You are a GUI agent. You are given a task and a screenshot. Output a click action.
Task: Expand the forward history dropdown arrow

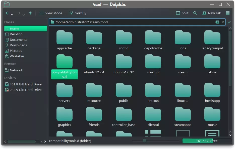(23, 15)
